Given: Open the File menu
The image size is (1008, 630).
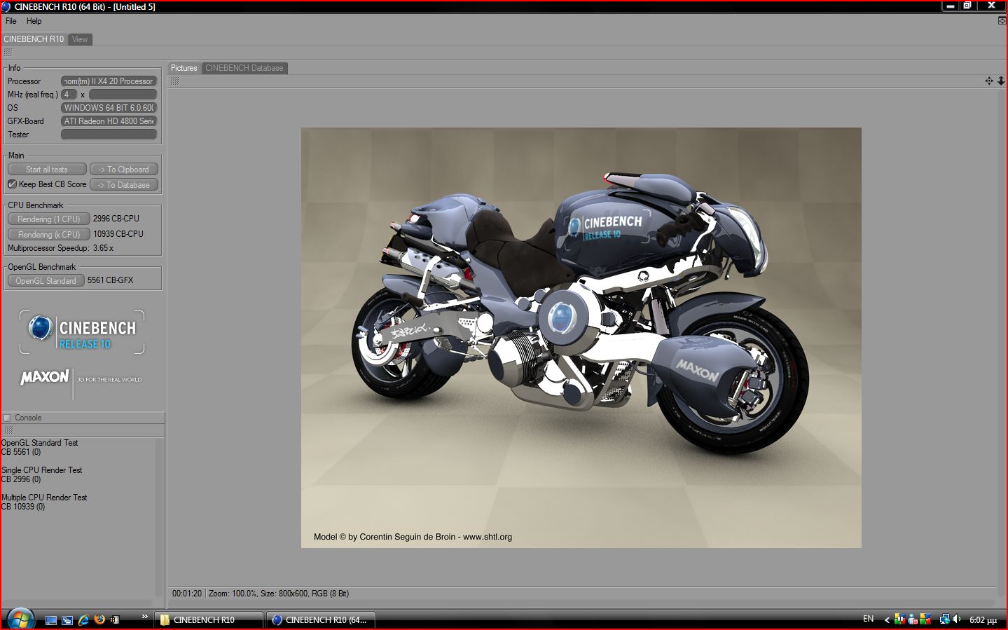Looking at the screenshot, I should (x=11, y=21).
